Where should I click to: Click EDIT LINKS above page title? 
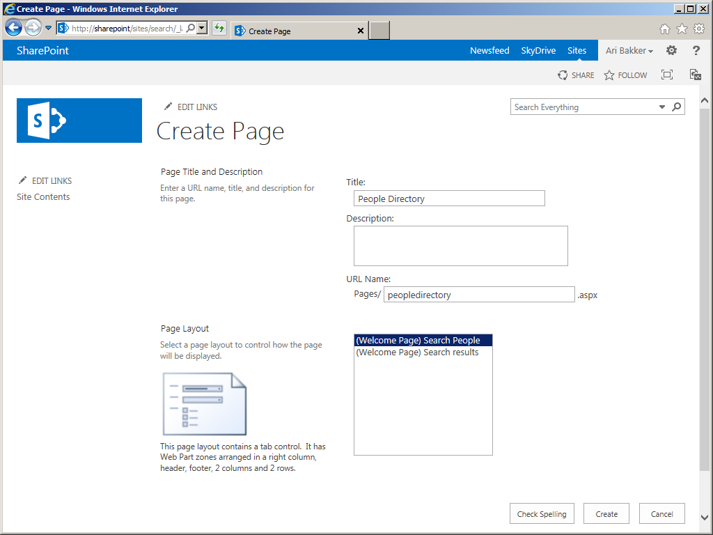click(x=197, y=107)
